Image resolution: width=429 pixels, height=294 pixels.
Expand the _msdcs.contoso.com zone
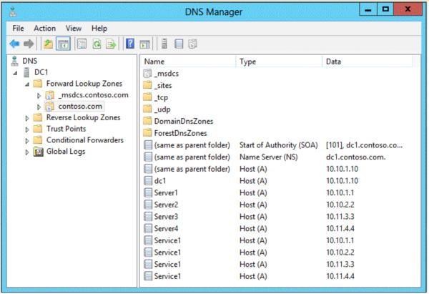[x=39, y=96]
